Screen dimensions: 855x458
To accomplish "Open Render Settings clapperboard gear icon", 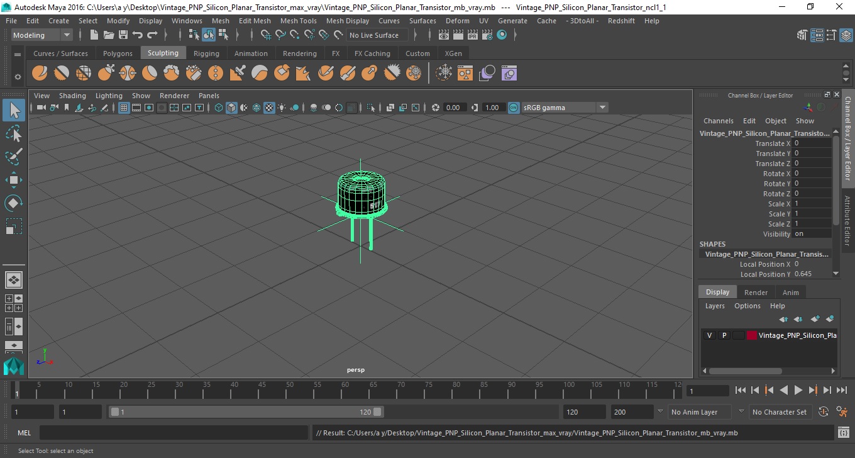I will pyautogui.click(x=487, y=35).
